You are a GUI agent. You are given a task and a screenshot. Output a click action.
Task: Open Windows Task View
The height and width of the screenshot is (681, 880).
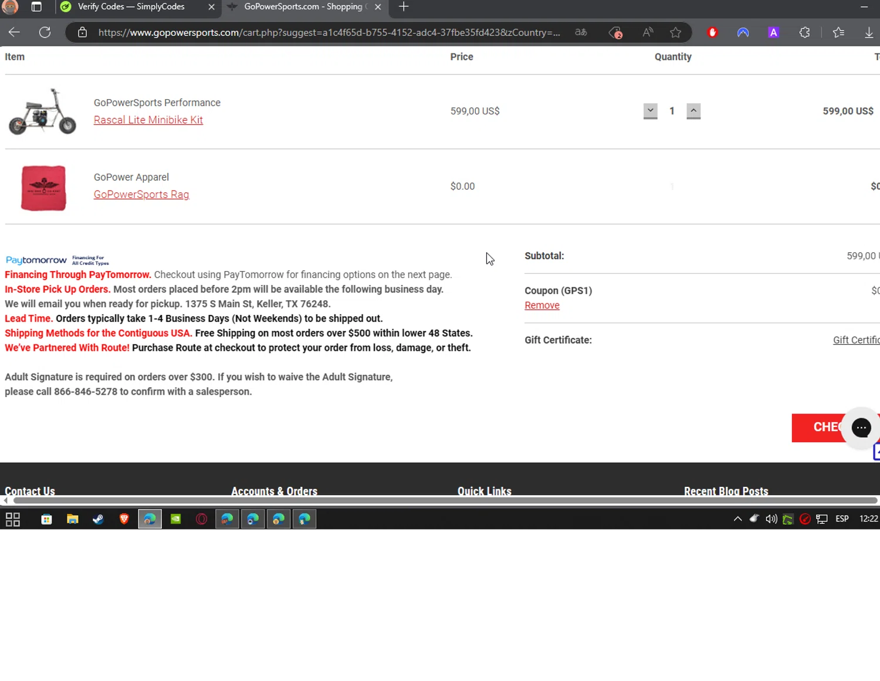point(13,519)
